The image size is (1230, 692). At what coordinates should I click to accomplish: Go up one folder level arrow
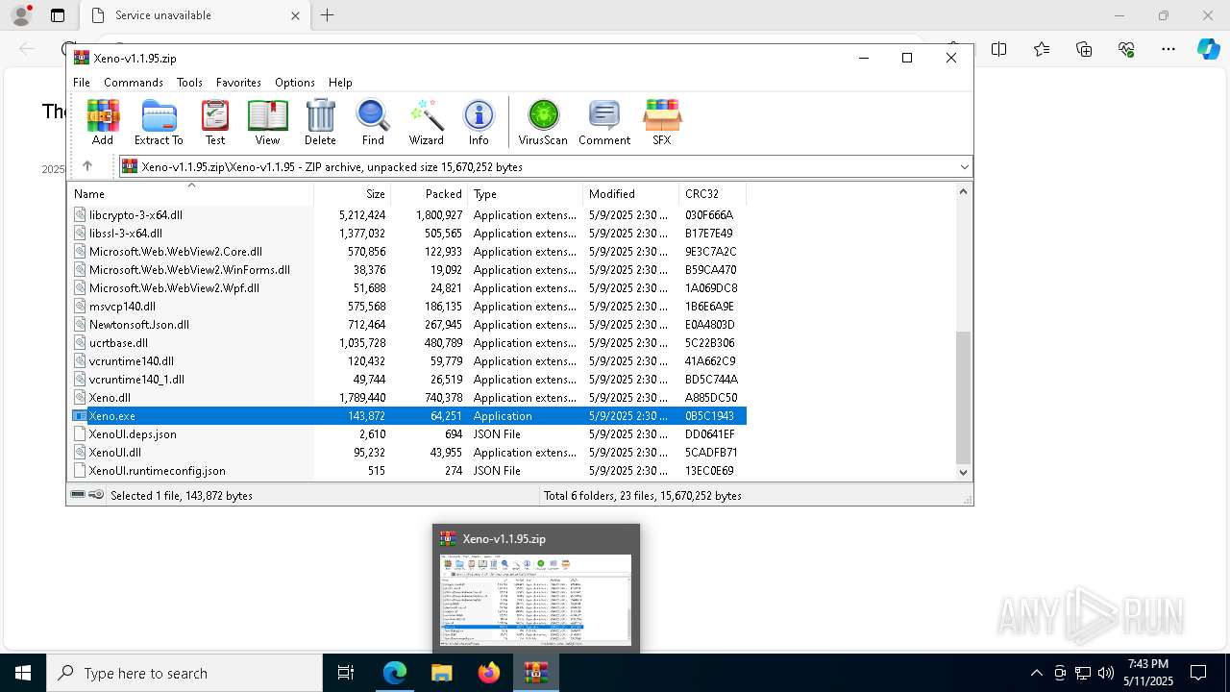87,166
